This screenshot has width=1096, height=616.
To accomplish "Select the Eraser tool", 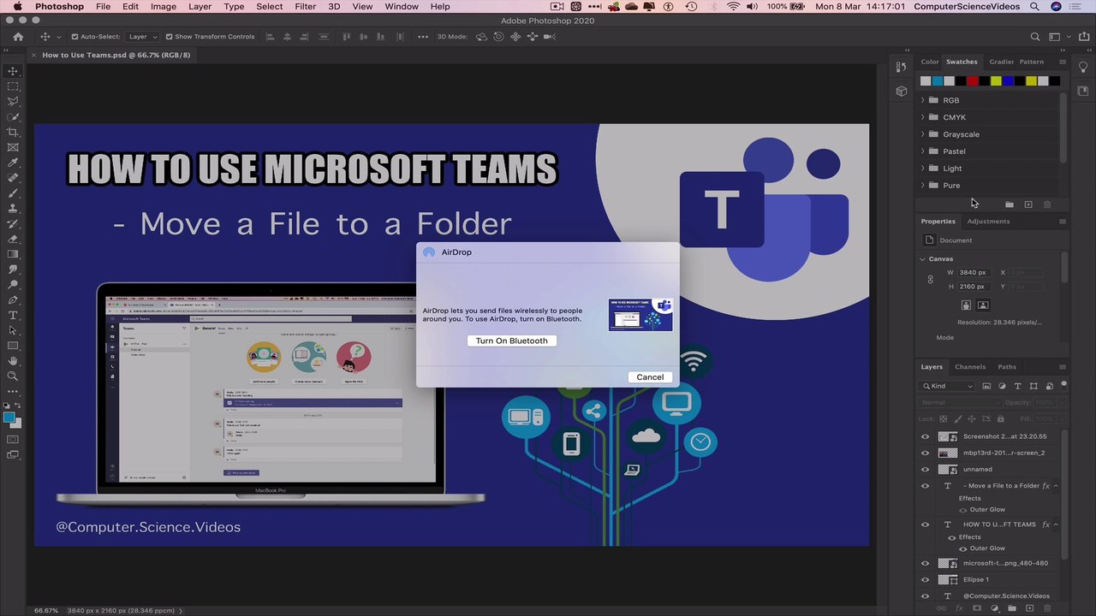I will coord(13,240).
